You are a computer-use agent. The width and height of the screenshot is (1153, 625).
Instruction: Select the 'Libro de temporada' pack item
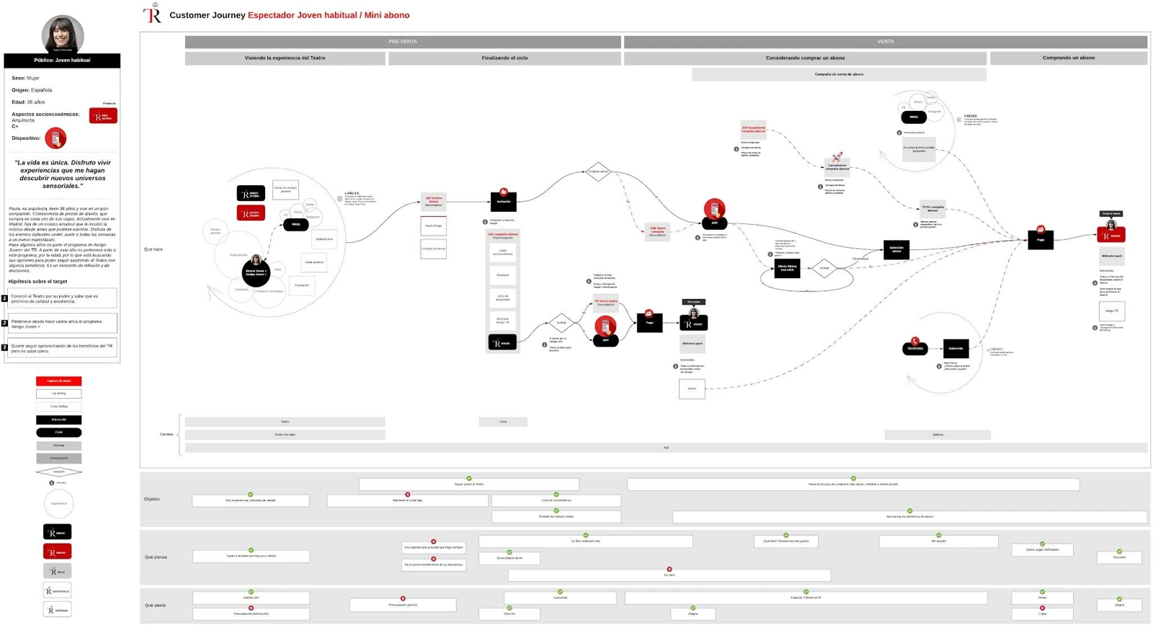click(502, 297)
